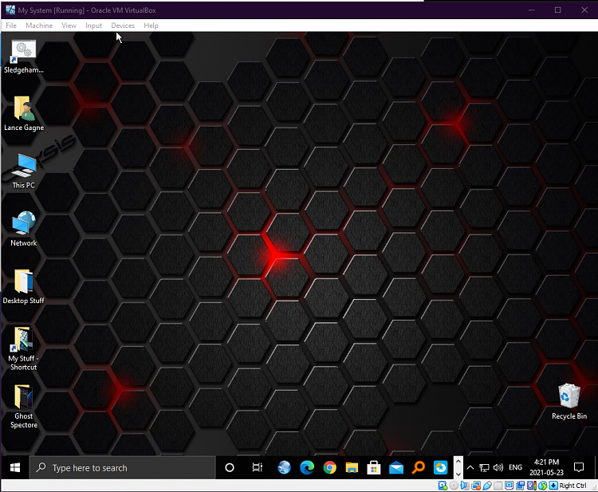Select the Network desktop icon
Viewport: 598px width, 492px height.
click(24, 228)
